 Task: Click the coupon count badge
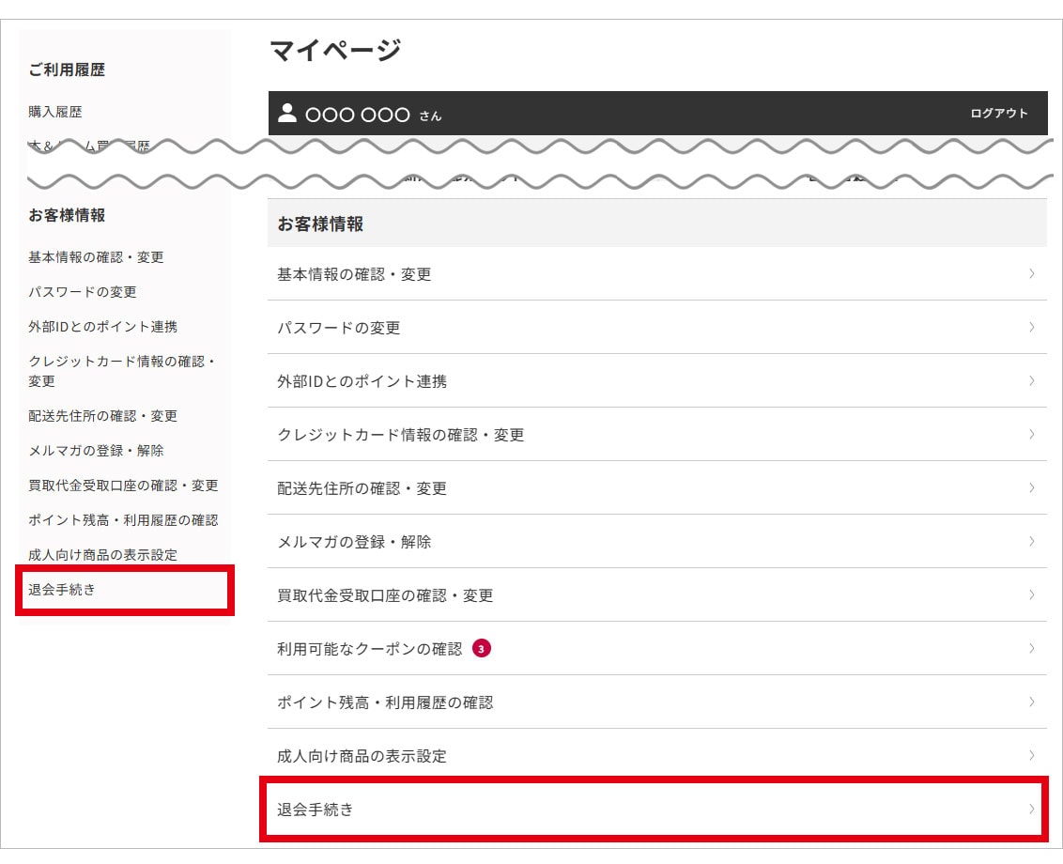click(482, 649)
